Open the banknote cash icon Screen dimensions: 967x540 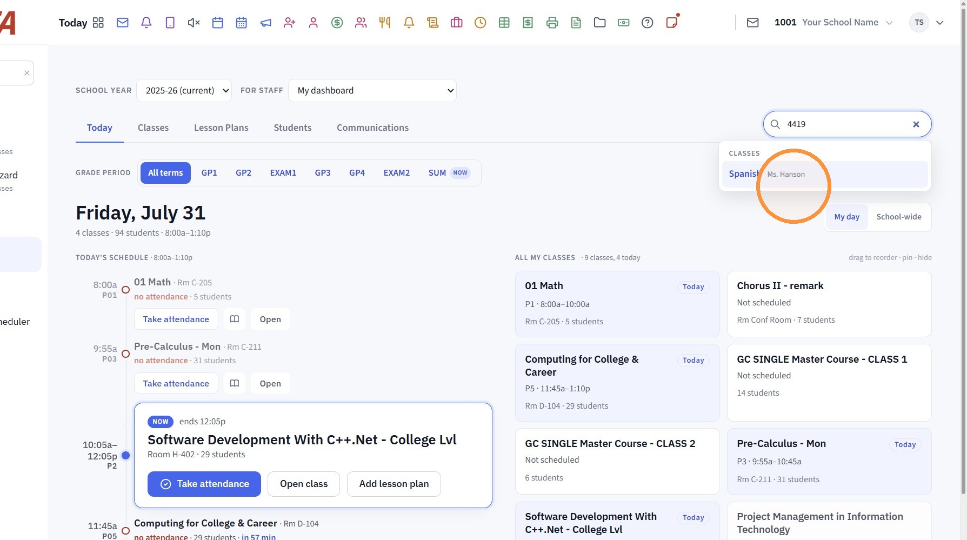(624, 23)
